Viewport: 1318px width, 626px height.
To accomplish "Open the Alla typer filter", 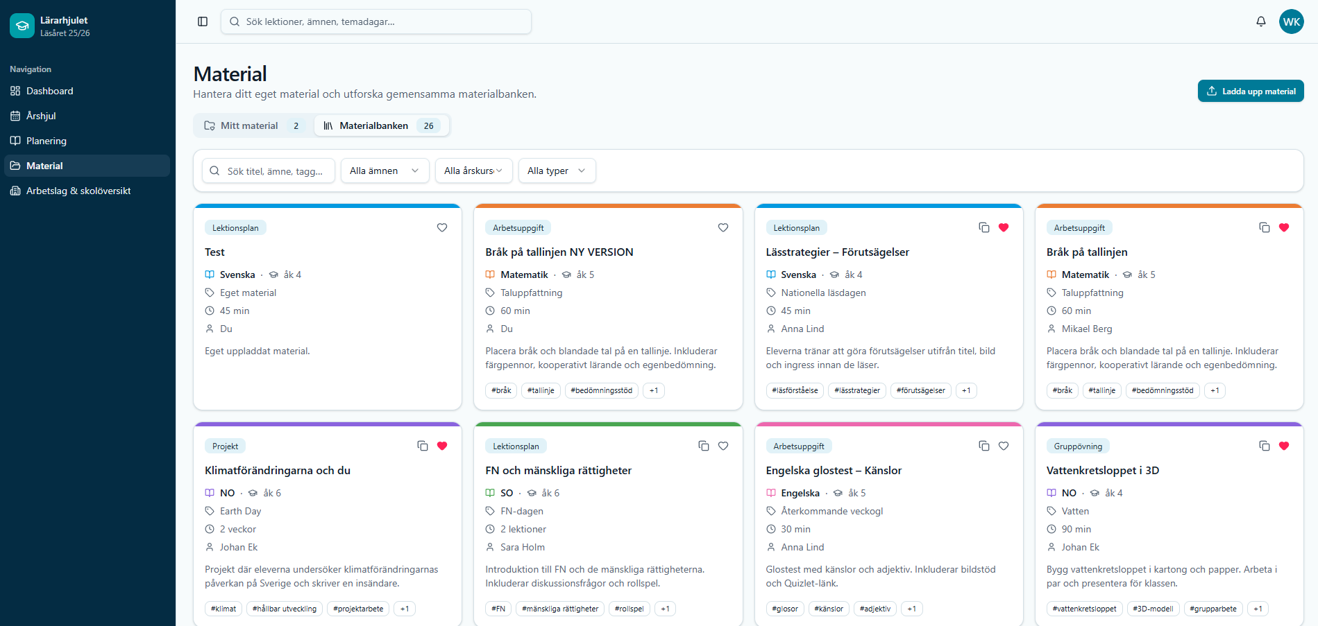I will pos(557,171).
